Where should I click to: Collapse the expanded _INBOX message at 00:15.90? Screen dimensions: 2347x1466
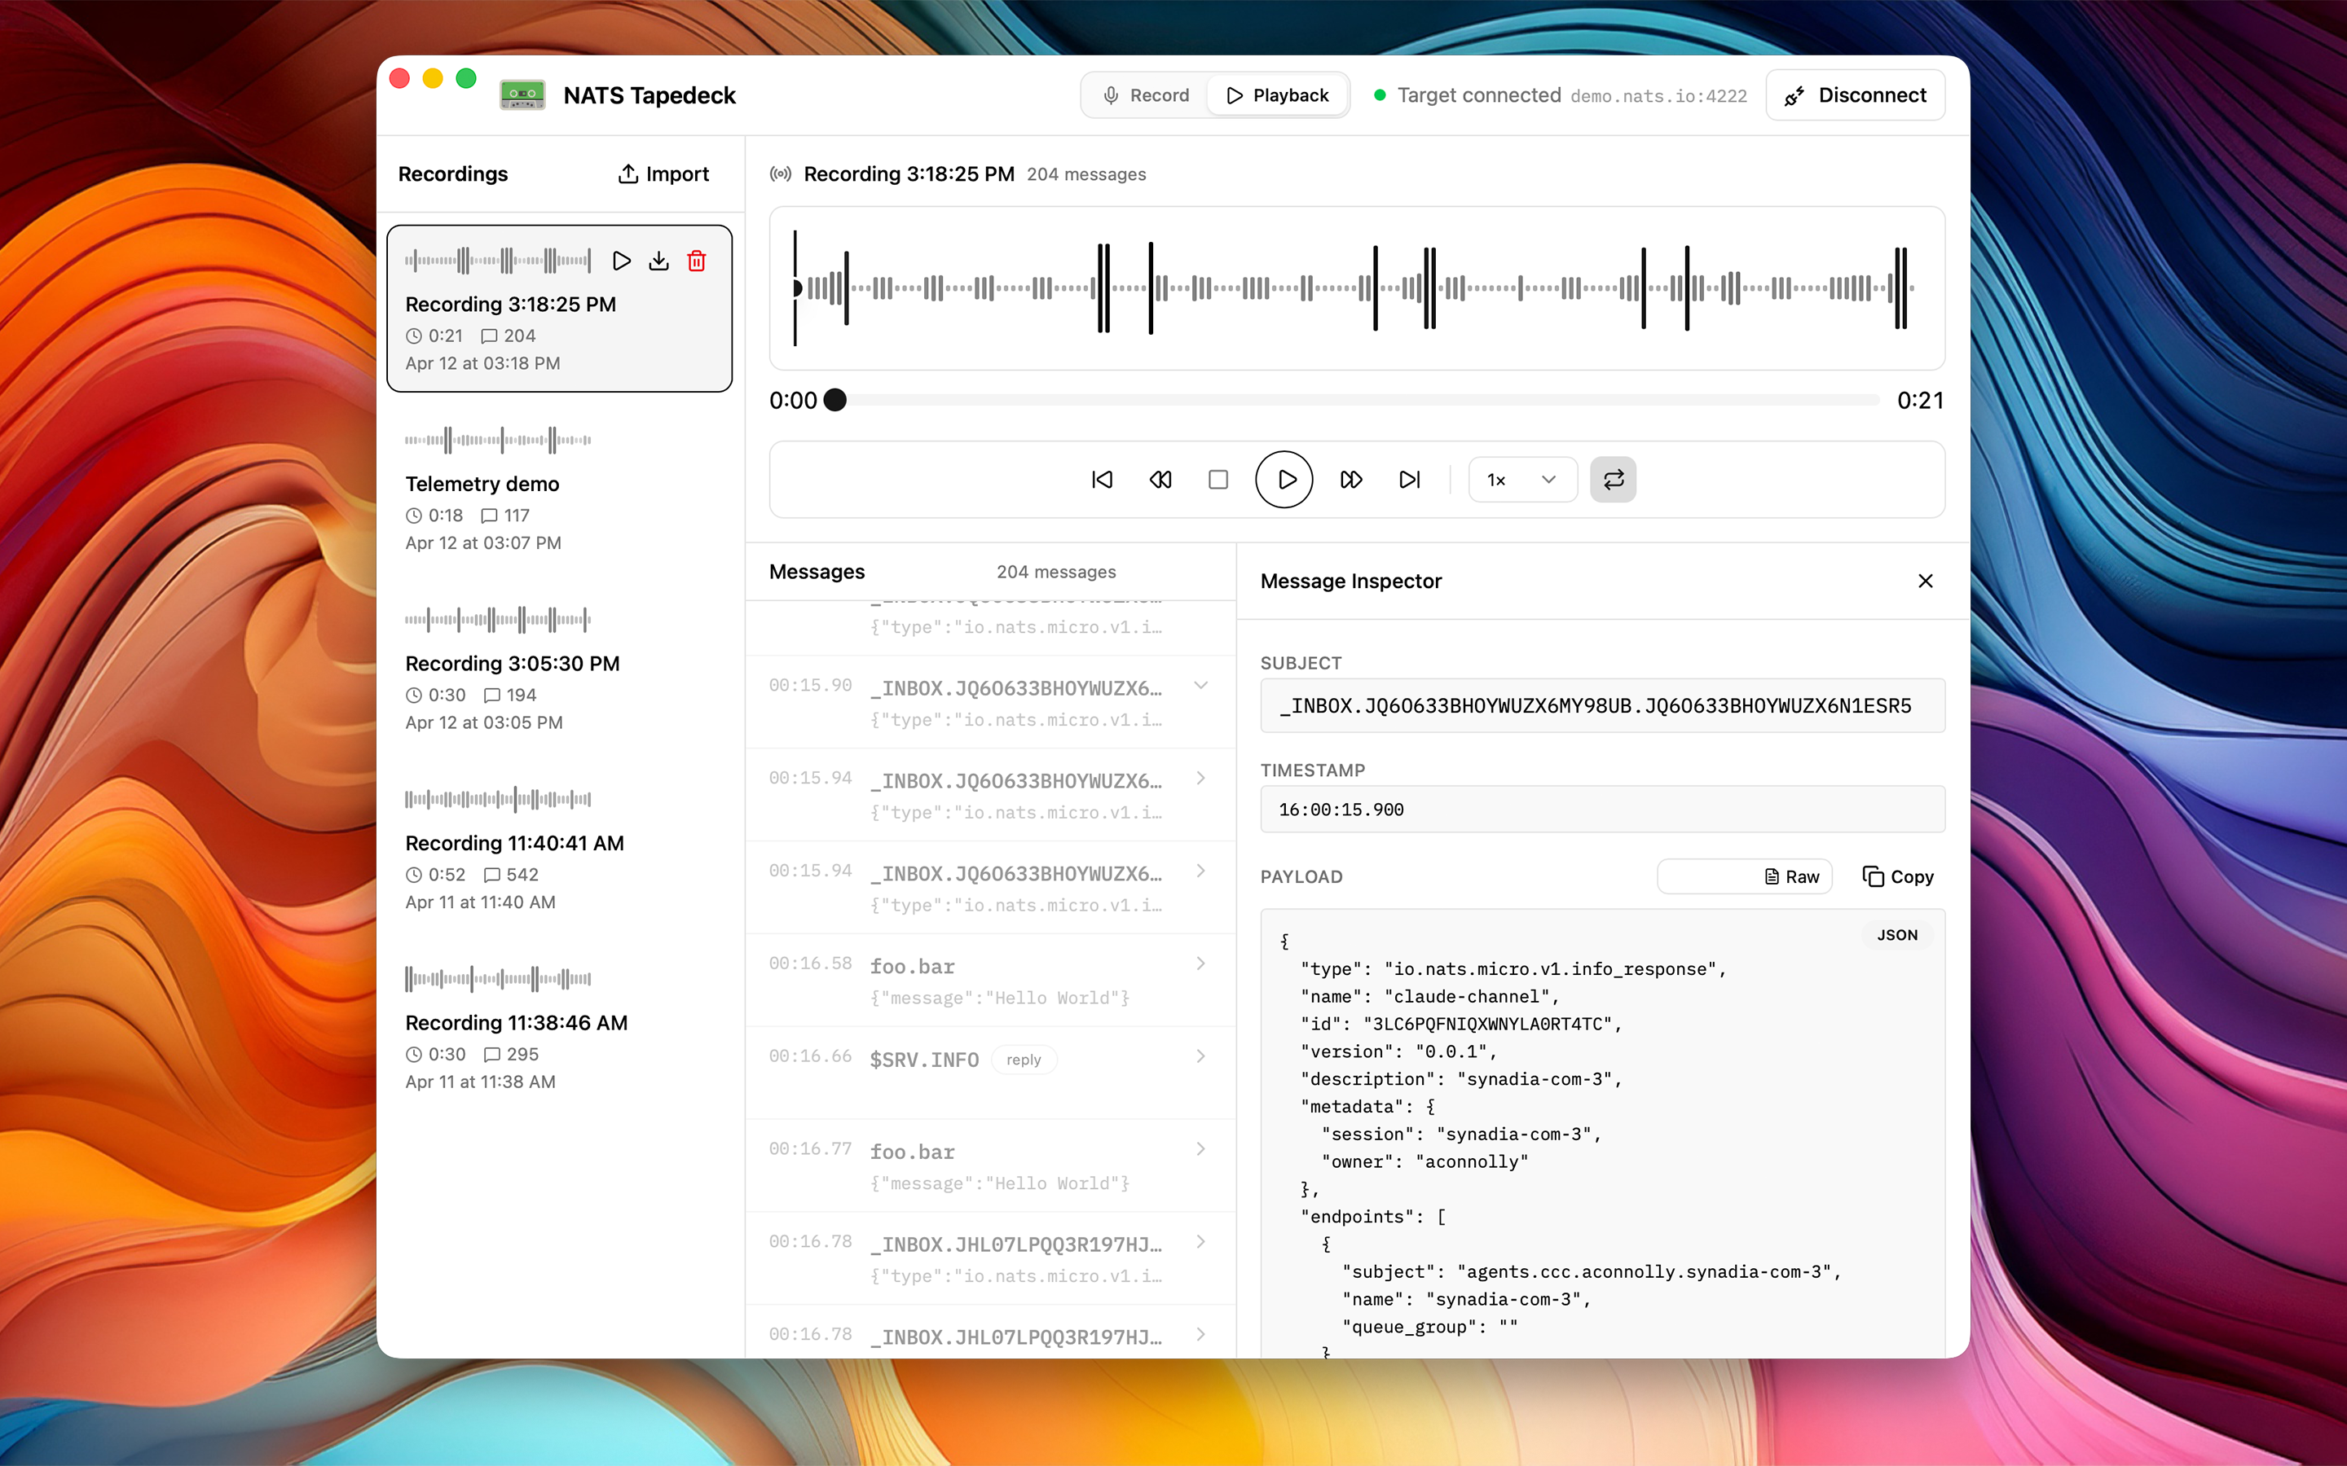click(1202, 684)
